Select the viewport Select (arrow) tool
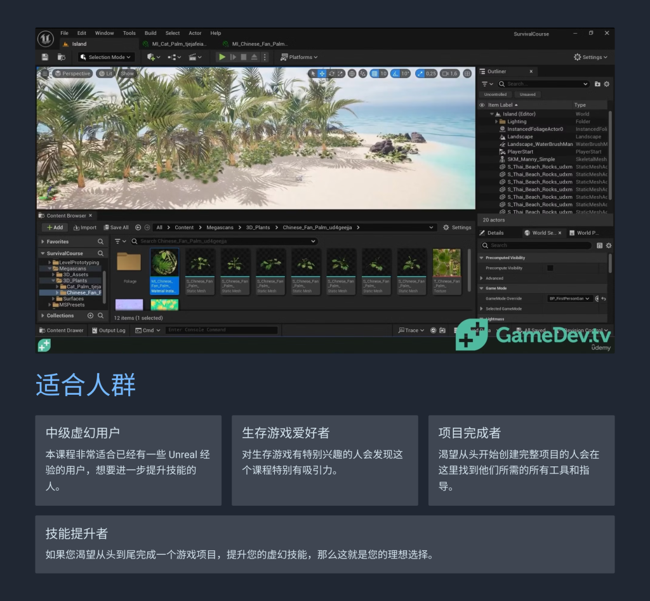This screenshot has height=601, width=650. pyautogui.click(x=313, y=74)
